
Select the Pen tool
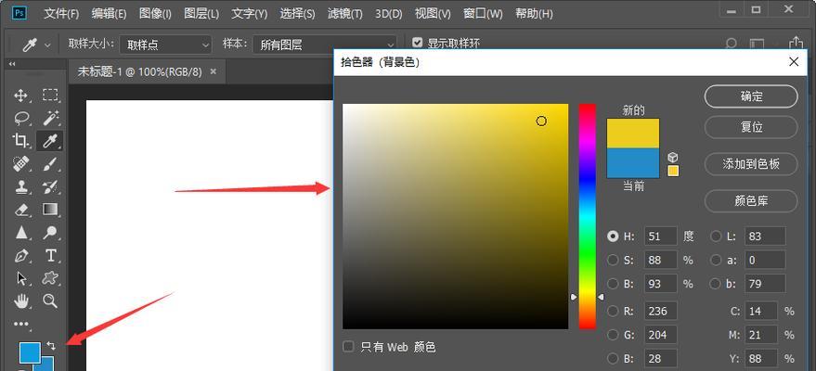point(20,255)
